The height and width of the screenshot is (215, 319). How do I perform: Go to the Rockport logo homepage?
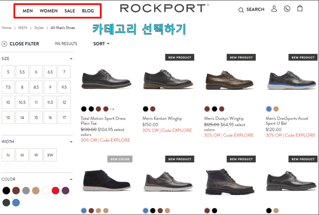tap(164, 8)
